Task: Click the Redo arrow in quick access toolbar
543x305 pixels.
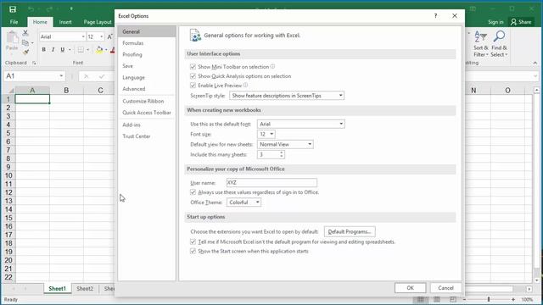Action: pos(49,9)
